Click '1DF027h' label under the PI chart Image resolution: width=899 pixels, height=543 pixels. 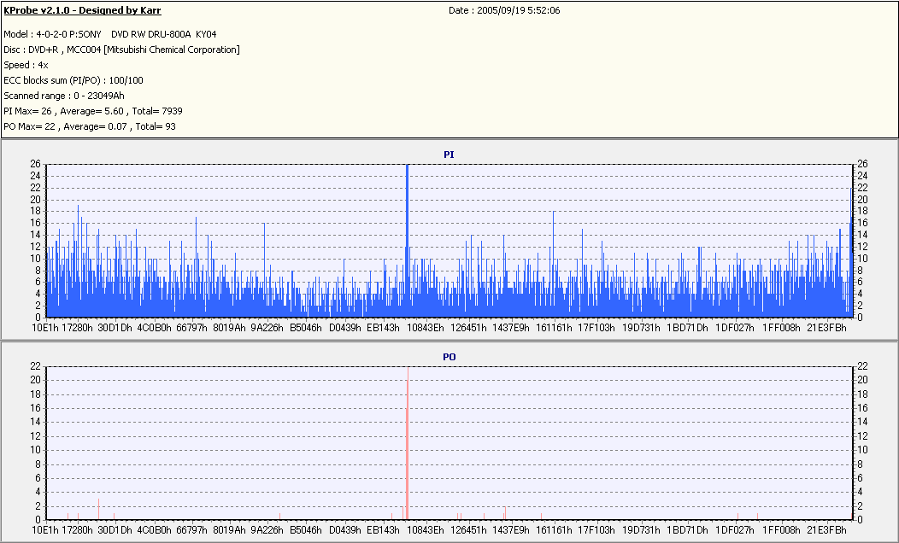(734, 328)
